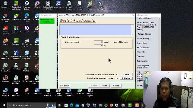Screen dimensions: 193x108
Task: Open Microsoft Edge from taskbar
Action: click(72, 105)
